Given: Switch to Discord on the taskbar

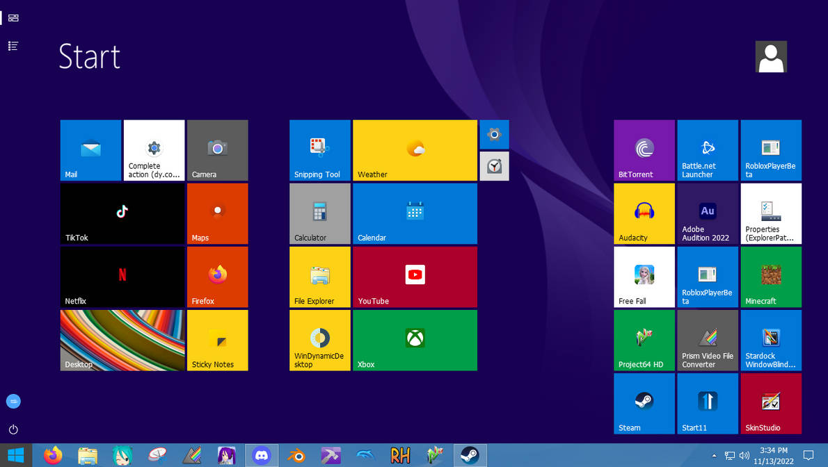Looking at the screenshot, I should tap(262, 455).
